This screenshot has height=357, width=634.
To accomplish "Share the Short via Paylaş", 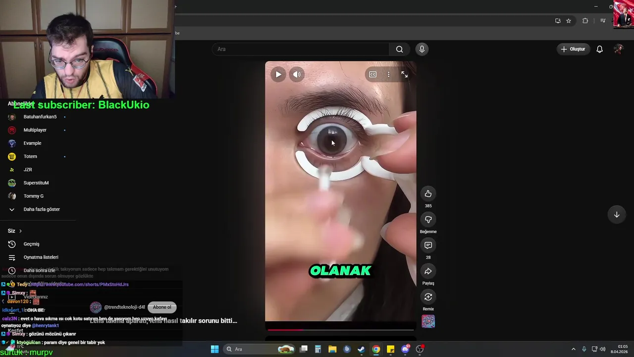I will [x=428, y=271].
